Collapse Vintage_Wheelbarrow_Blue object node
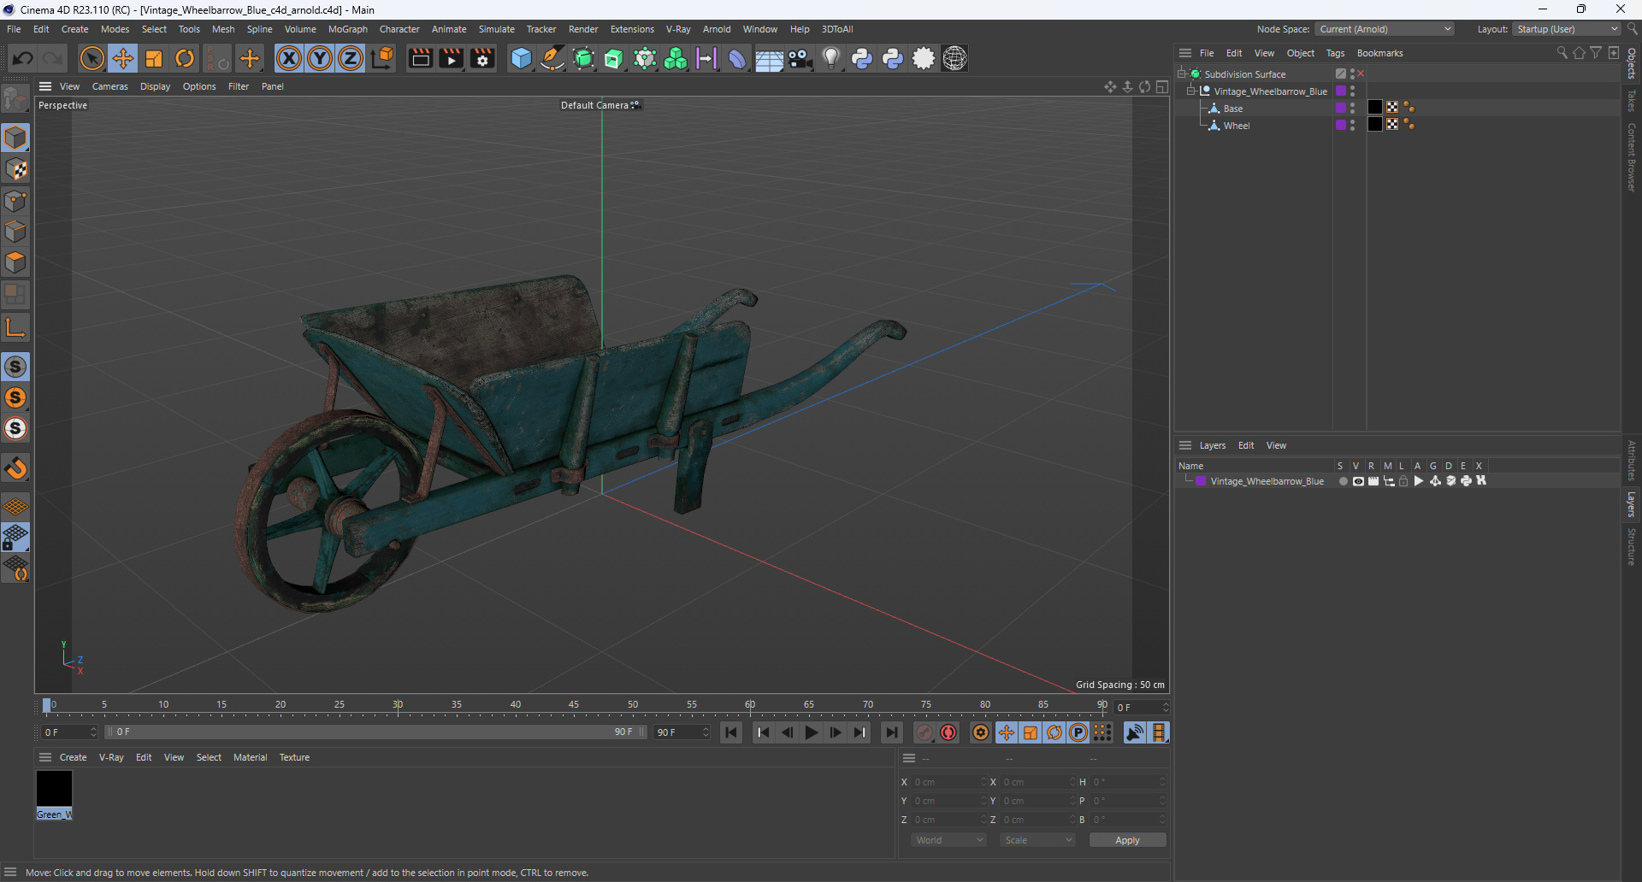 [x=1191, y=91]
